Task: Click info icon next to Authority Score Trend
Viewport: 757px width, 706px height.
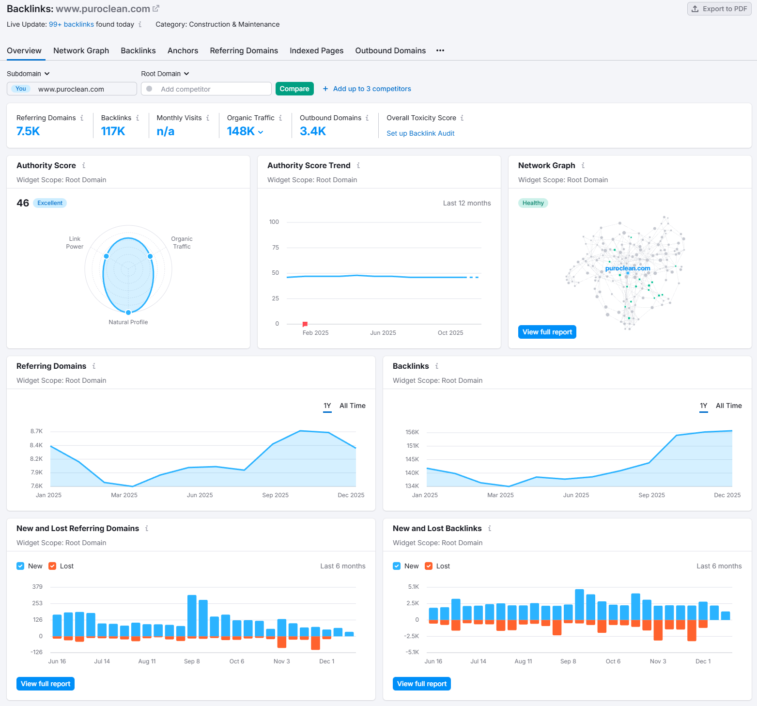Action: 358,166
